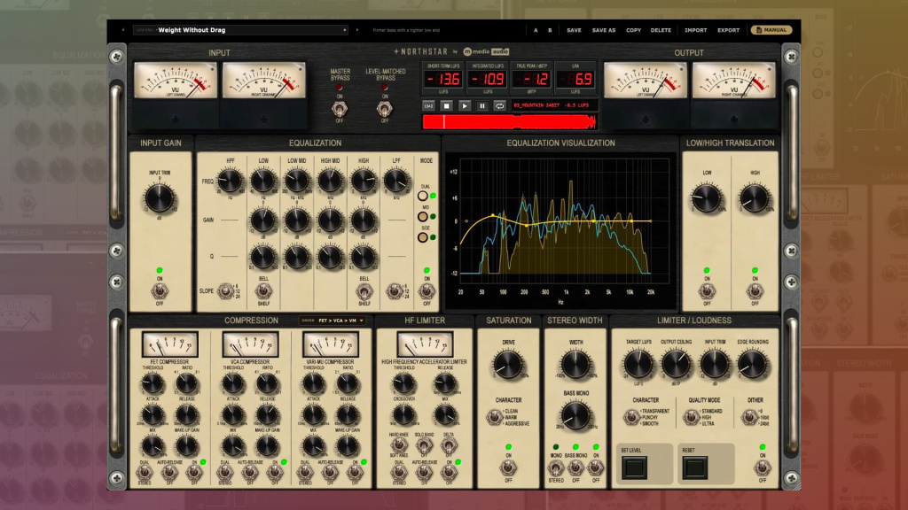Click the stop button in the audio player
This screenshot has height=510, width=908.
tap(446, 106)
